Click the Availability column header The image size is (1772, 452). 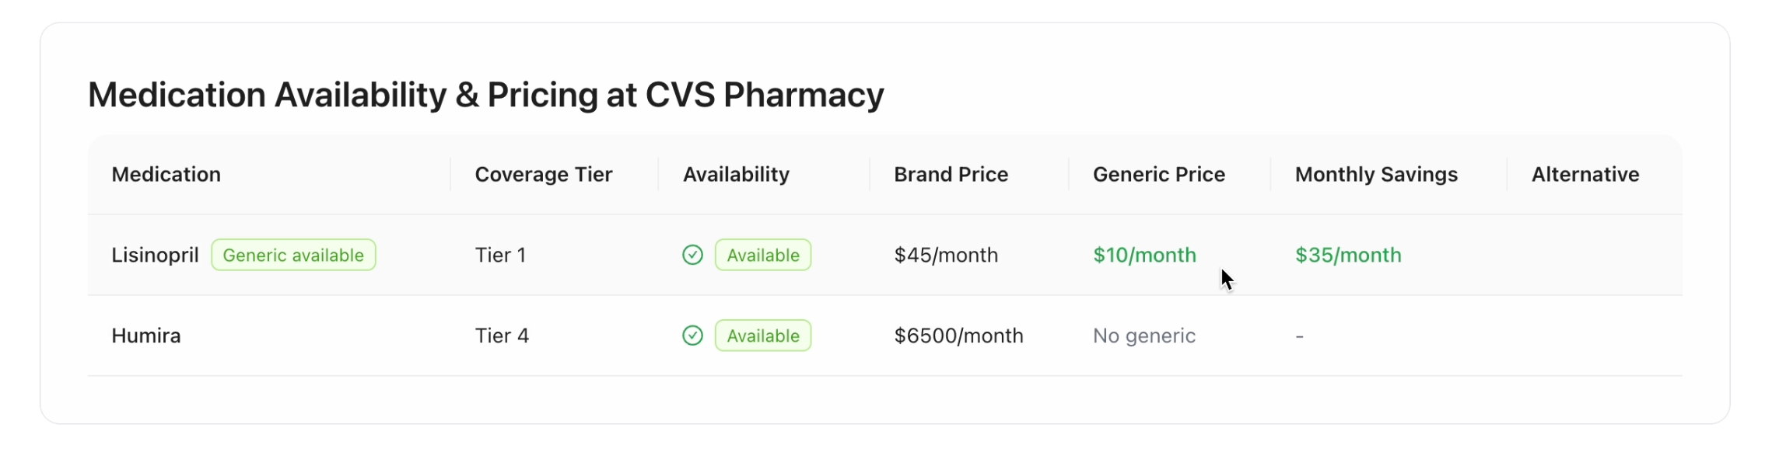click(736, 174)
